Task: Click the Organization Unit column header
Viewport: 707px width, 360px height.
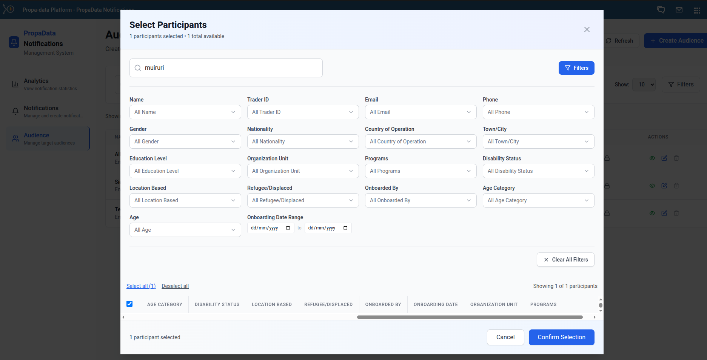Action: click(x=494, y=305)
